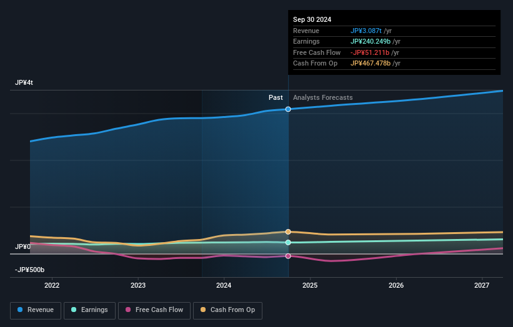Click the Sep 30 2024 tooltip date

click(x=312, y=19)
